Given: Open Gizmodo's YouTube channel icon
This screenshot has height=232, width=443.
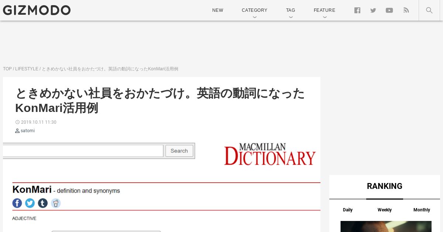Looking at the screenshot, I should [389, 10].
